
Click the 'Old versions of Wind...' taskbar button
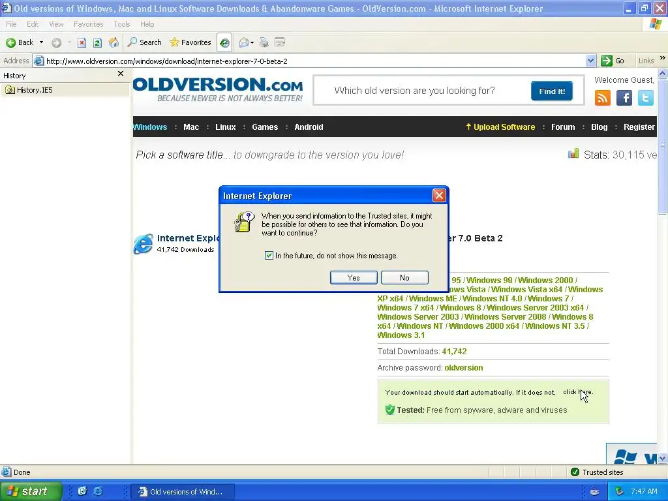pos(181,492)
